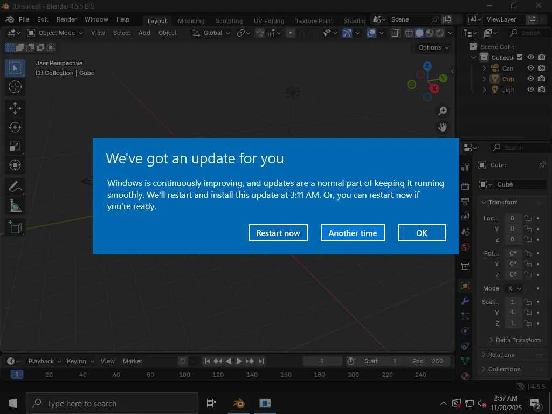This screenshot has width=552, height=414.
Task: Toggle visibility eye of Collection in outliner
Action: [530, 57]
